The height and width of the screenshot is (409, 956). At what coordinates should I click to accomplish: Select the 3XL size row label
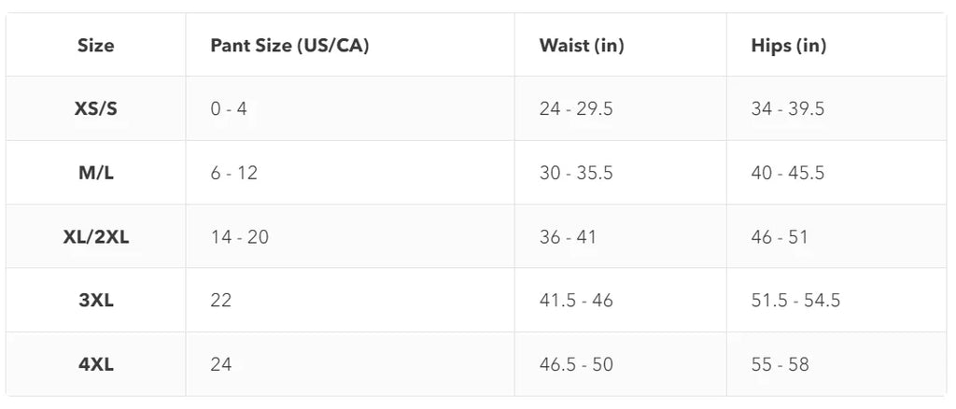(x=95, y=301)
